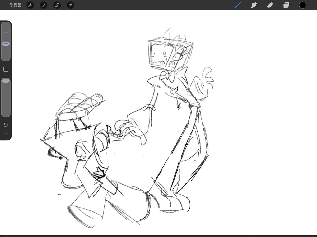Open the Actions wrench menu

tap(30, 5)
